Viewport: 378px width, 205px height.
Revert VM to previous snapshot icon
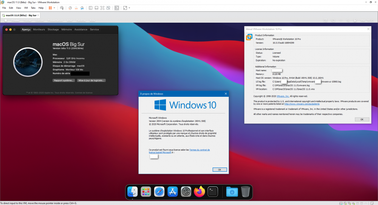click(x=76, y=8)
